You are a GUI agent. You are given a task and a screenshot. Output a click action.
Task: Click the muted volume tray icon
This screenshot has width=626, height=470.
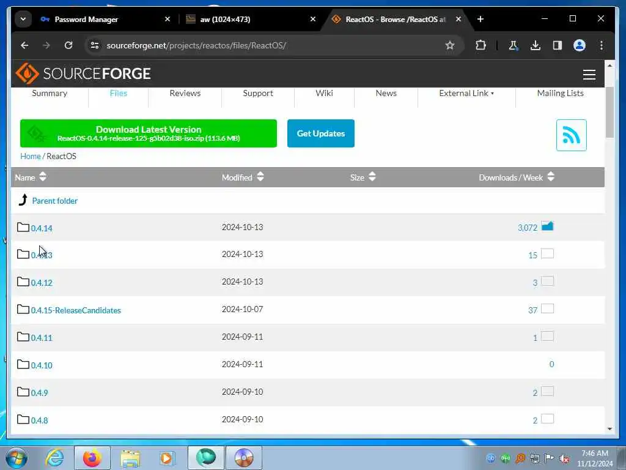pos(564,458)
